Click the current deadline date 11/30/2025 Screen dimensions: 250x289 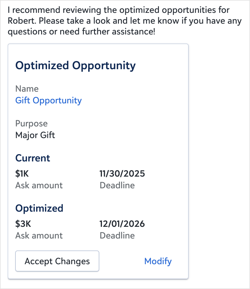pyautogui.click(x=122, y=174)
